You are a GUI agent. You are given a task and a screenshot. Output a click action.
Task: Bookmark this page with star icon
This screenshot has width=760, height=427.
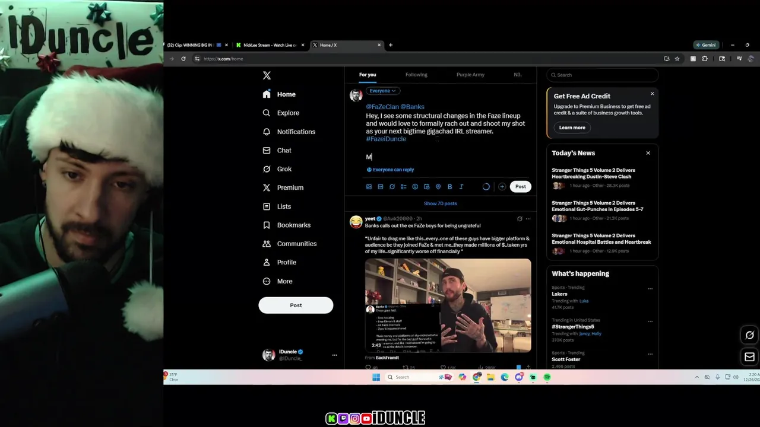tap(677, 59)
